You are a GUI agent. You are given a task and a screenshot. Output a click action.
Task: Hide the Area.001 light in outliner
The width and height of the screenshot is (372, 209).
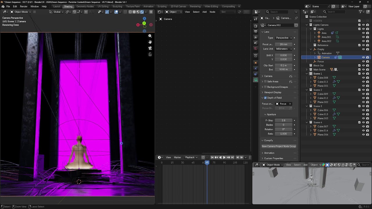click(363, 37)
